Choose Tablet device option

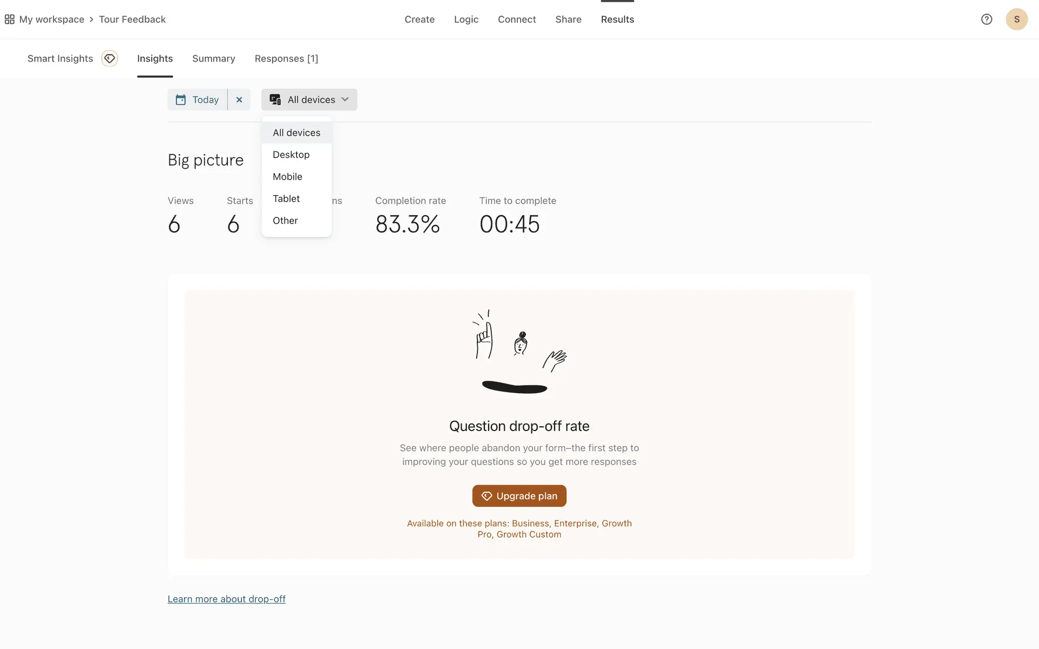tap(286, 198)
